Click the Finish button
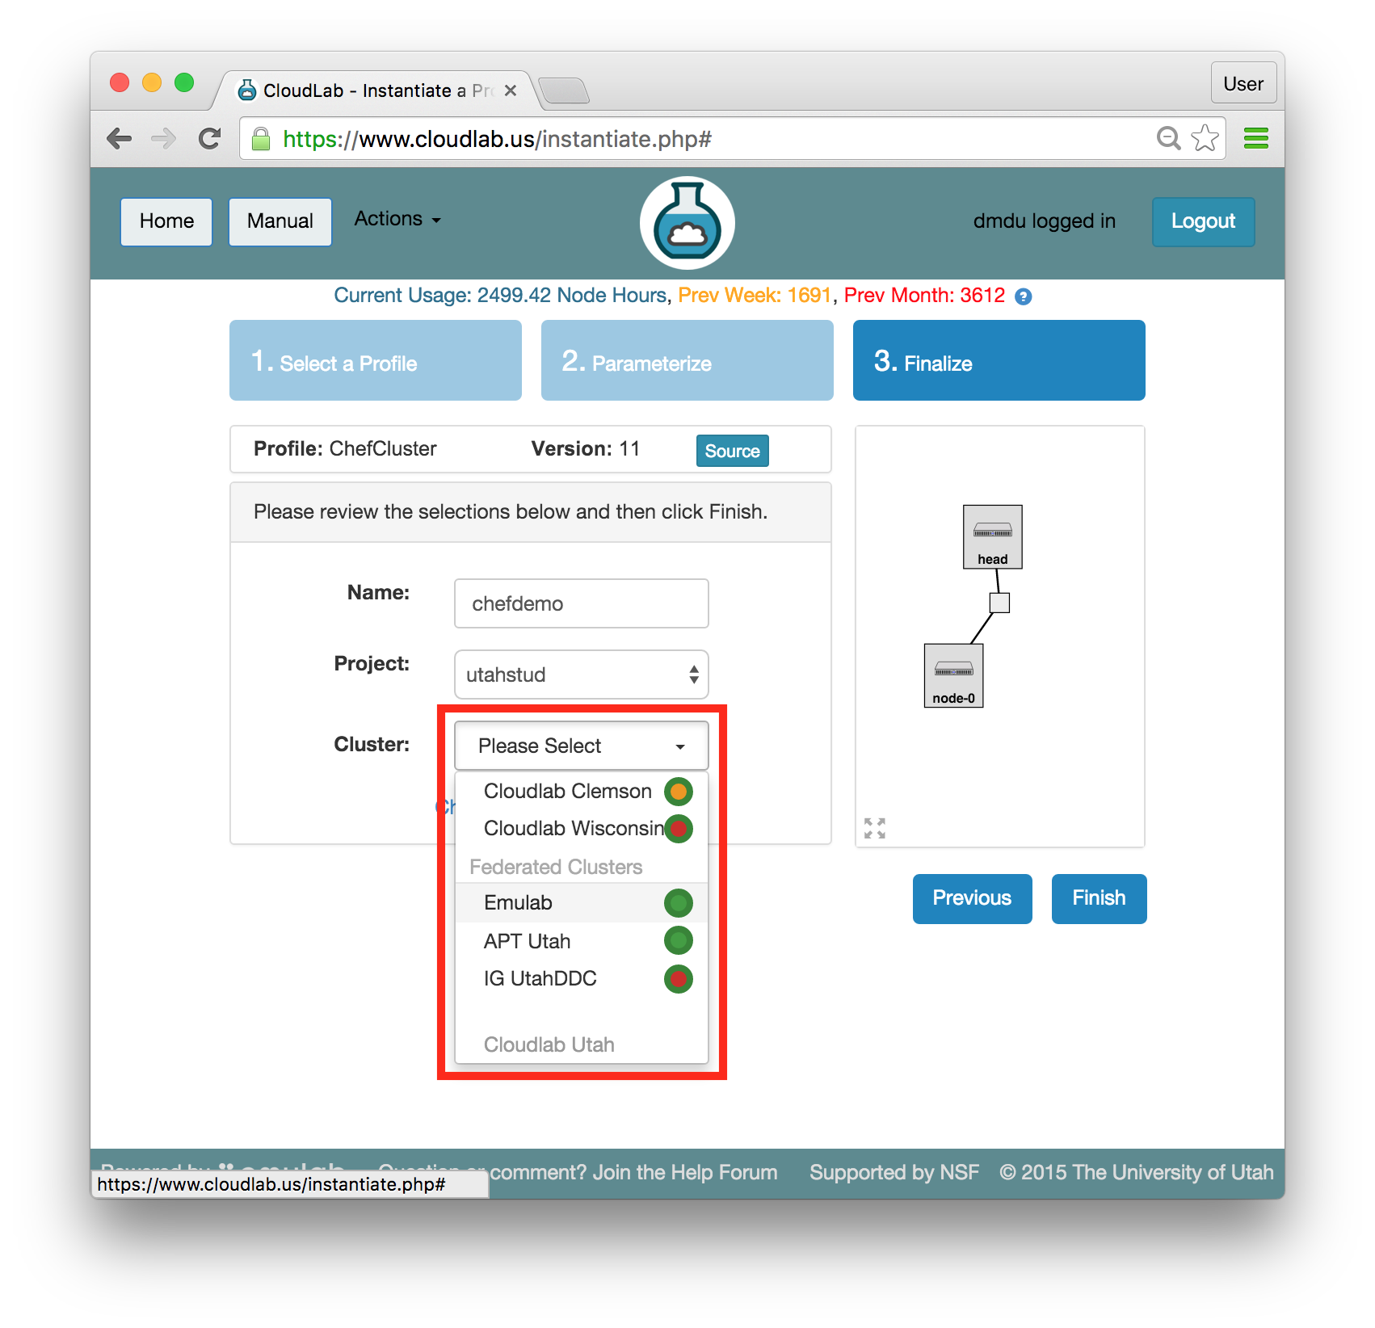 (x=1100, y=898)
